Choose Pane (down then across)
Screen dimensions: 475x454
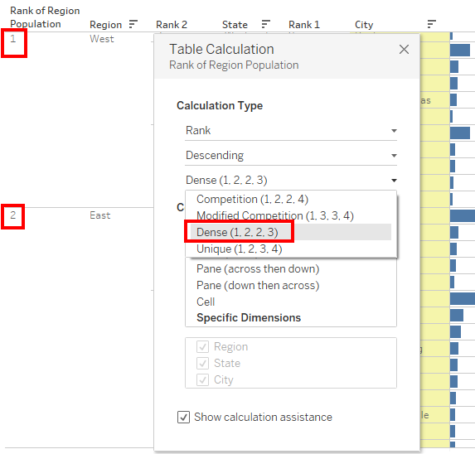tap(258, 286)
